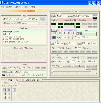The image size is (101, 103).
Task: Click the Frms value 71
Action: (72, 44)
